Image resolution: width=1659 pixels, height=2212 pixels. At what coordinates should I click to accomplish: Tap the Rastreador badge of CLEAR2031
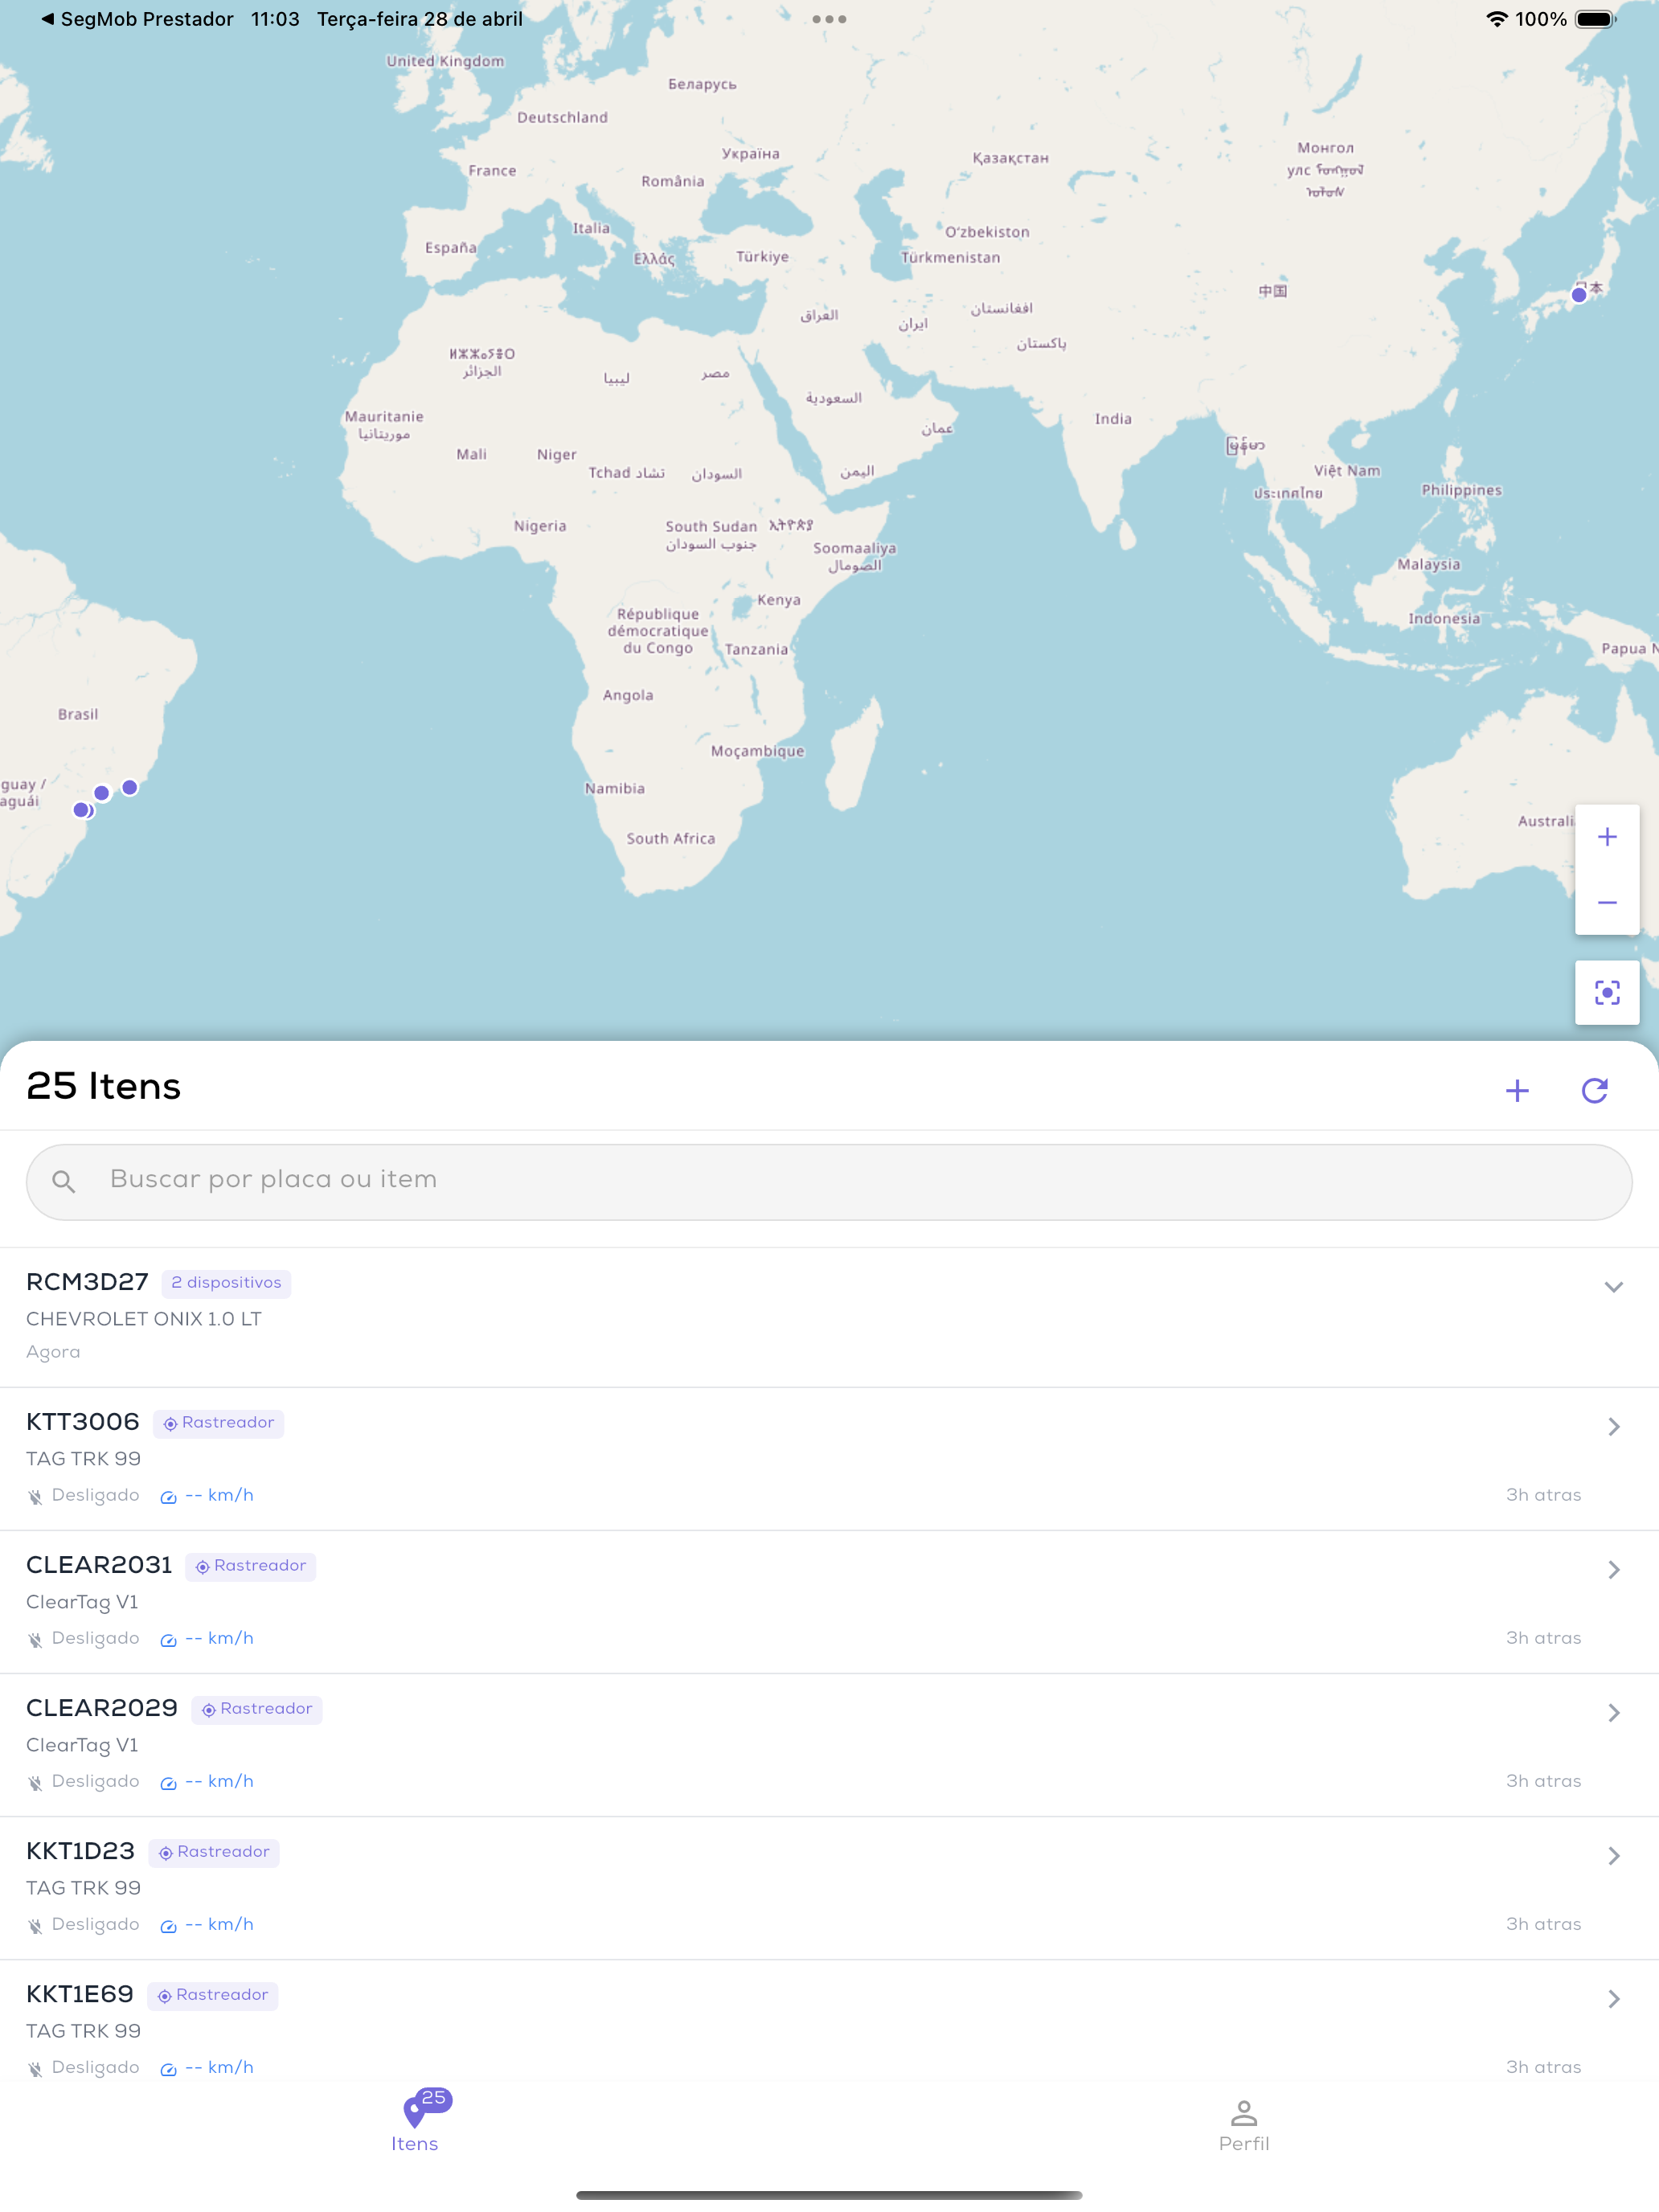coord(250,1566)
